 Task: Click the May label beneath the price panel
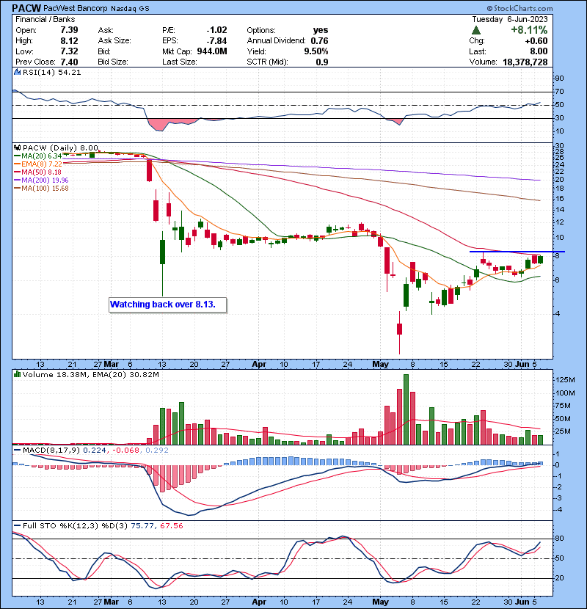(380, 365)
